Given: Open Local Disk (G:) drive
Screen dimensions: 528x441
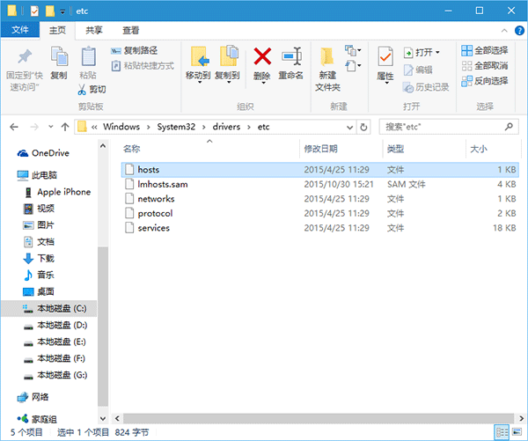Looking at the screenshot, I should click(55, 375).
